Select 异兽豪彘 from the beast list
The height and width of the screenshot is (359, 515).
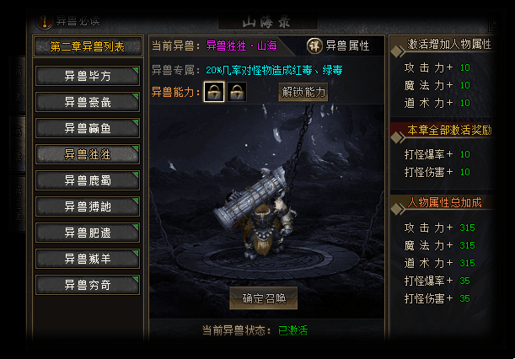pos(88,102)
